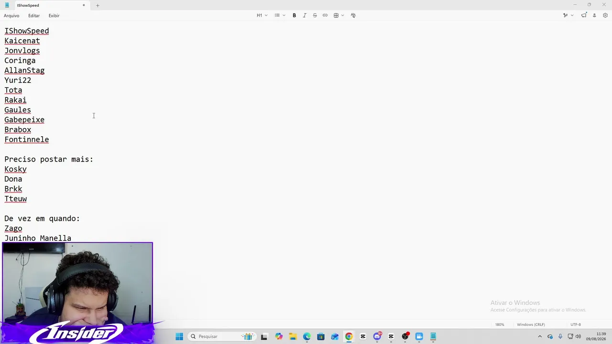Click the word Zago
The image size is (612, 344).
click(x=13, y=228)
